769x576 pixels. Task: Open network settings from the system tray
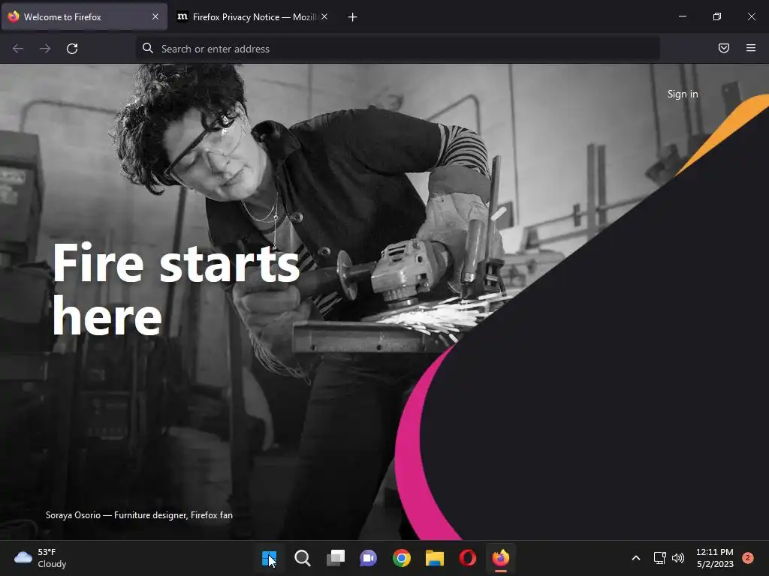point(659,558)
